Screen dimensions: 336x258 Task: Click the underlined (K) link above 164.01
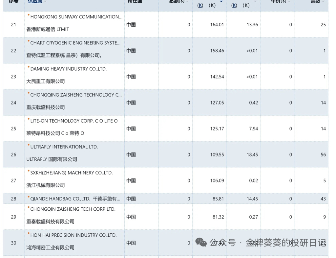200,5
